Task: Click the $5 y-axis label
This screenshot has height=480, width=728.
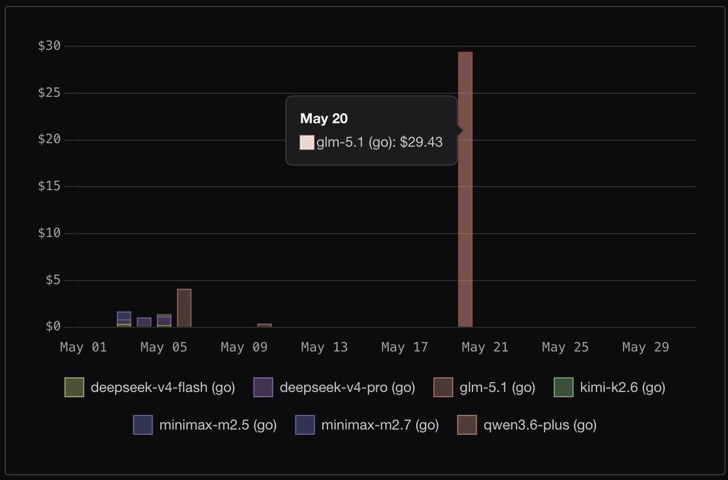Action: [52, 280]
